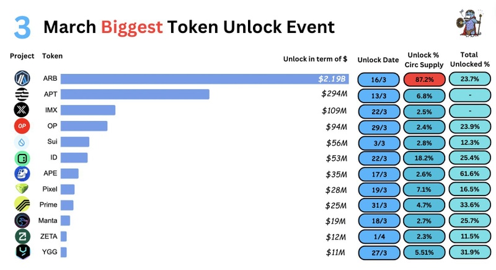Select the Sui droplet logo
This screenshot has height=270, width=496.
(22, 142)
